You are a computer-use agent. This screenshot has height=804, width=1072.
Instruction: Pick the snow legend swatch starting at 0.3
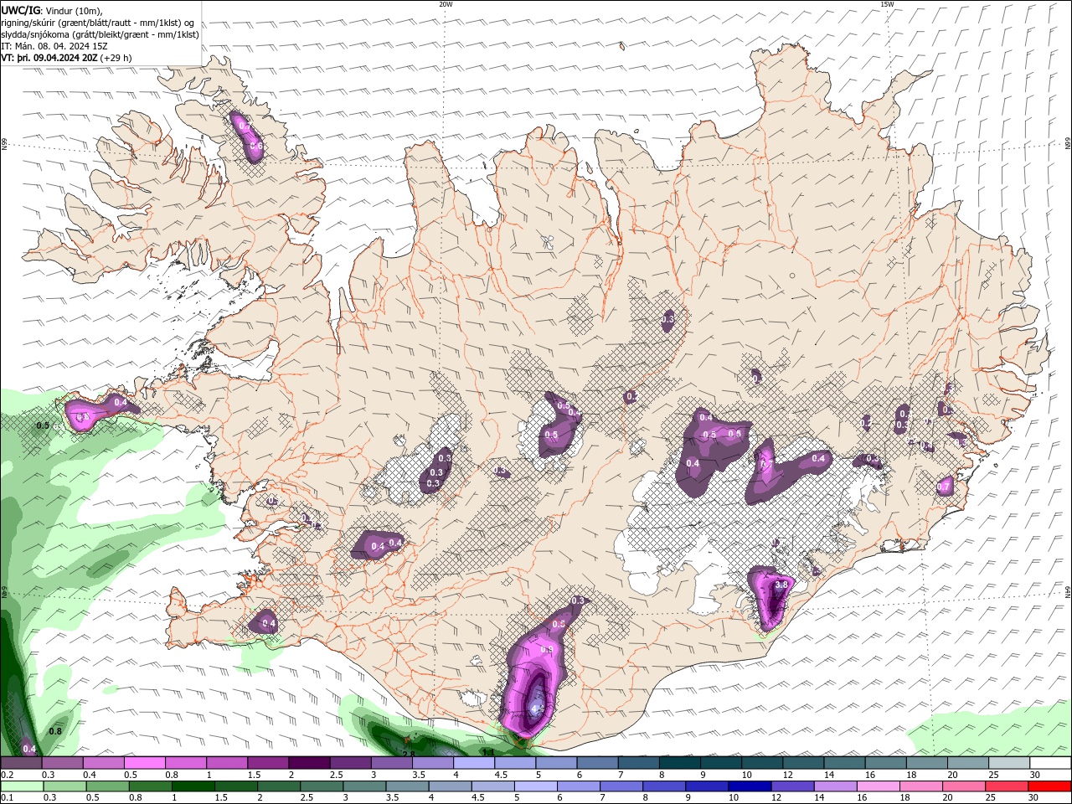coord(62,763)
